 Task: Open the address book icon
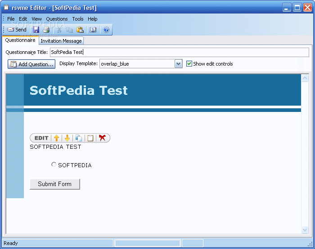pyautogui.click(x=93, y=30)
